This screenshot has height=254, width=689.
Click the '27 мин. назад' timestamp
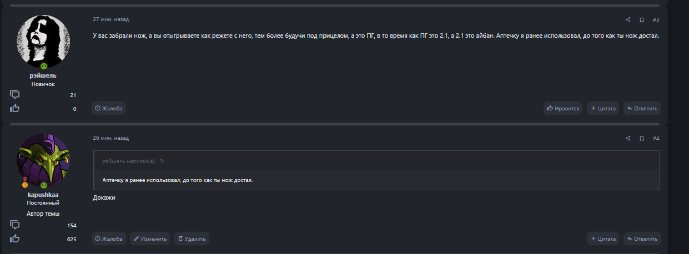click(111, 19)
